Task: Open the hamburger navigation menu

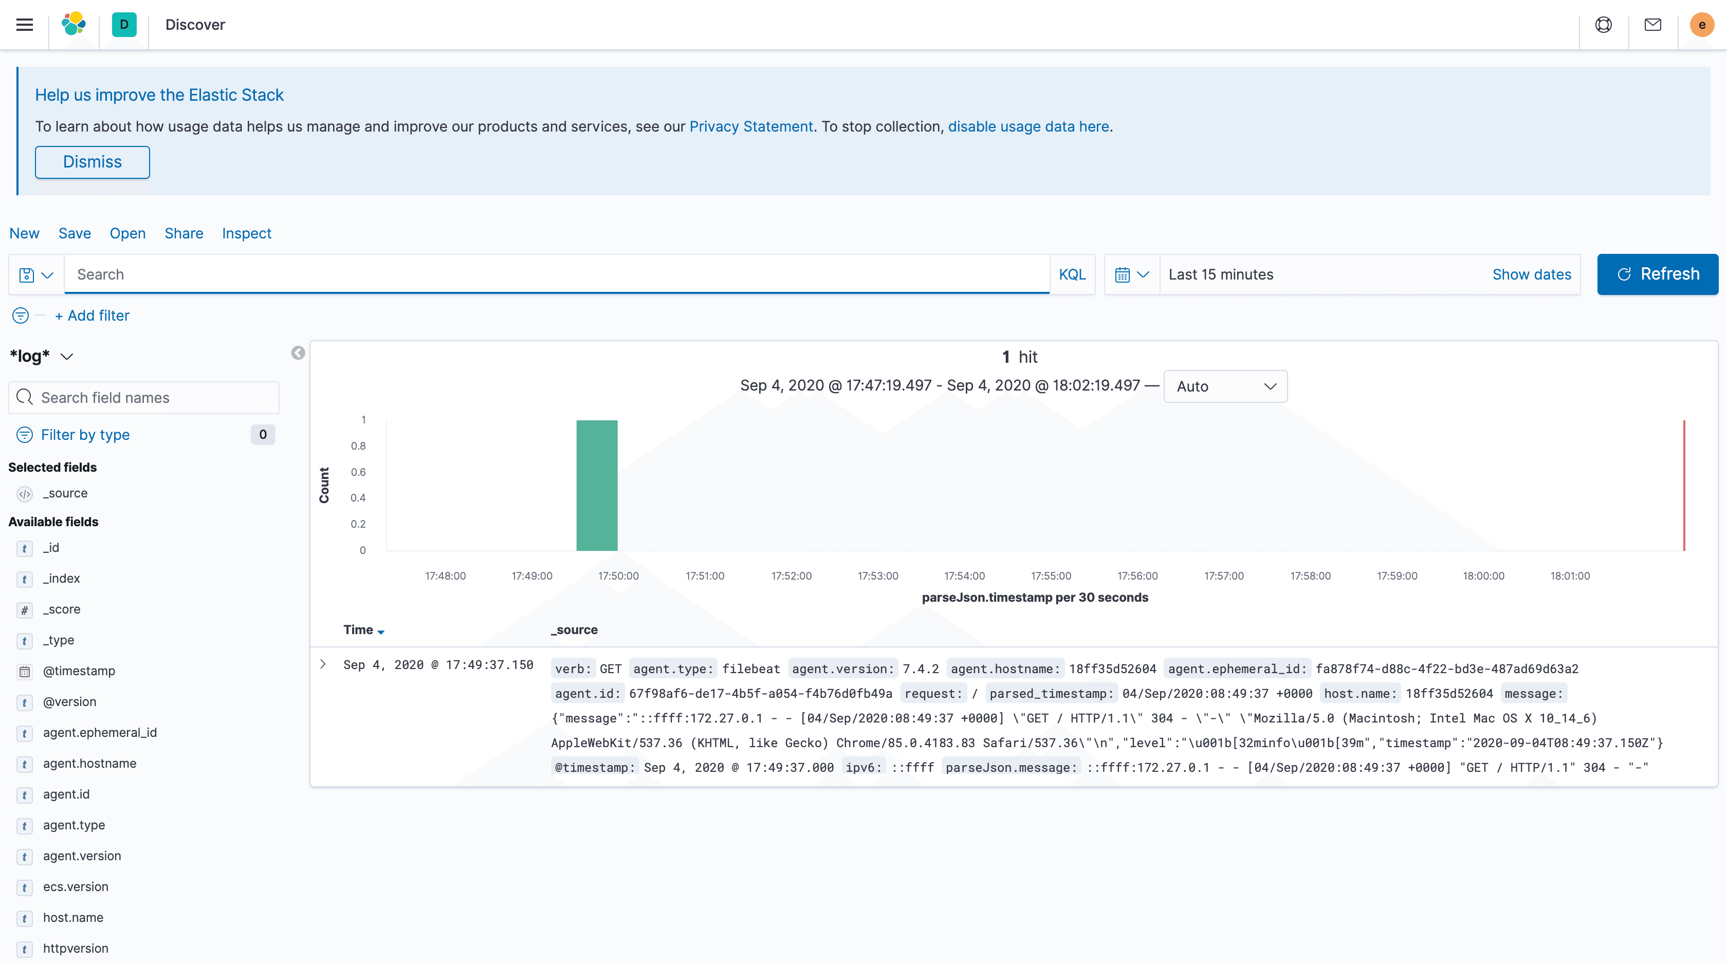Action: coord(25,25)
